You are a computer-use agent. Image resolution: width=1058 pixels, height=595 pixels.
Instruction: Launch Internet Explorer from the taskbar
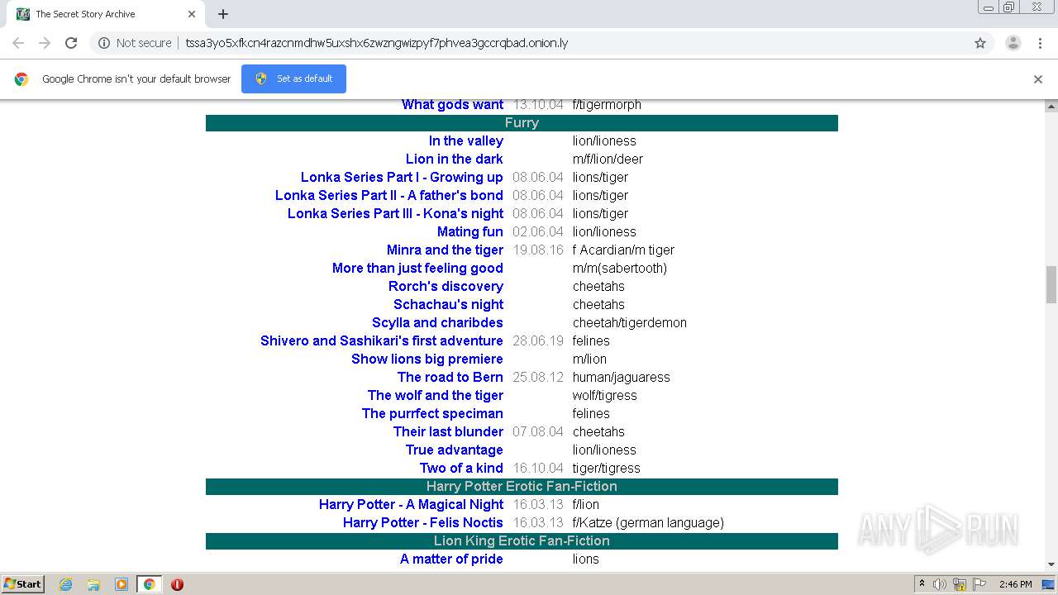pos(66,584)
